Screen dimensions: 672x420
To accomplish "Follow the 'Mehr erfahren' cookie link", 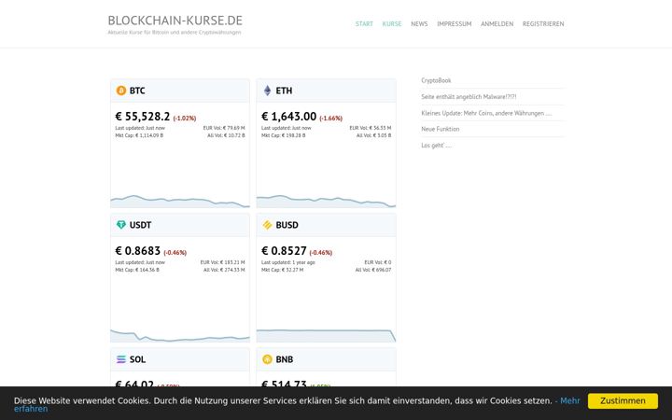I will coord(569,400).
